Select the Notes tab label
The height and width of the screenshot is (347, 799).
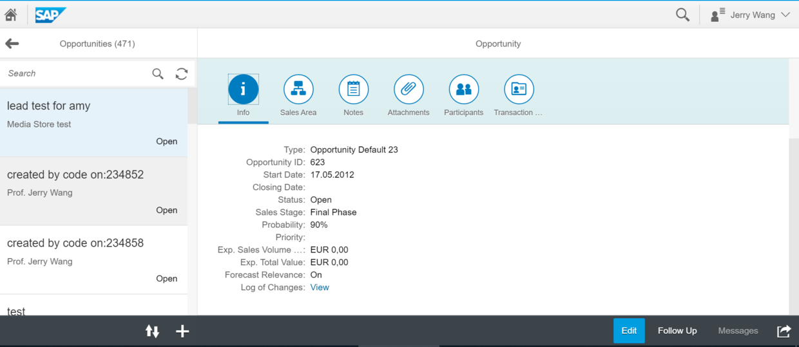coord(353,113)
